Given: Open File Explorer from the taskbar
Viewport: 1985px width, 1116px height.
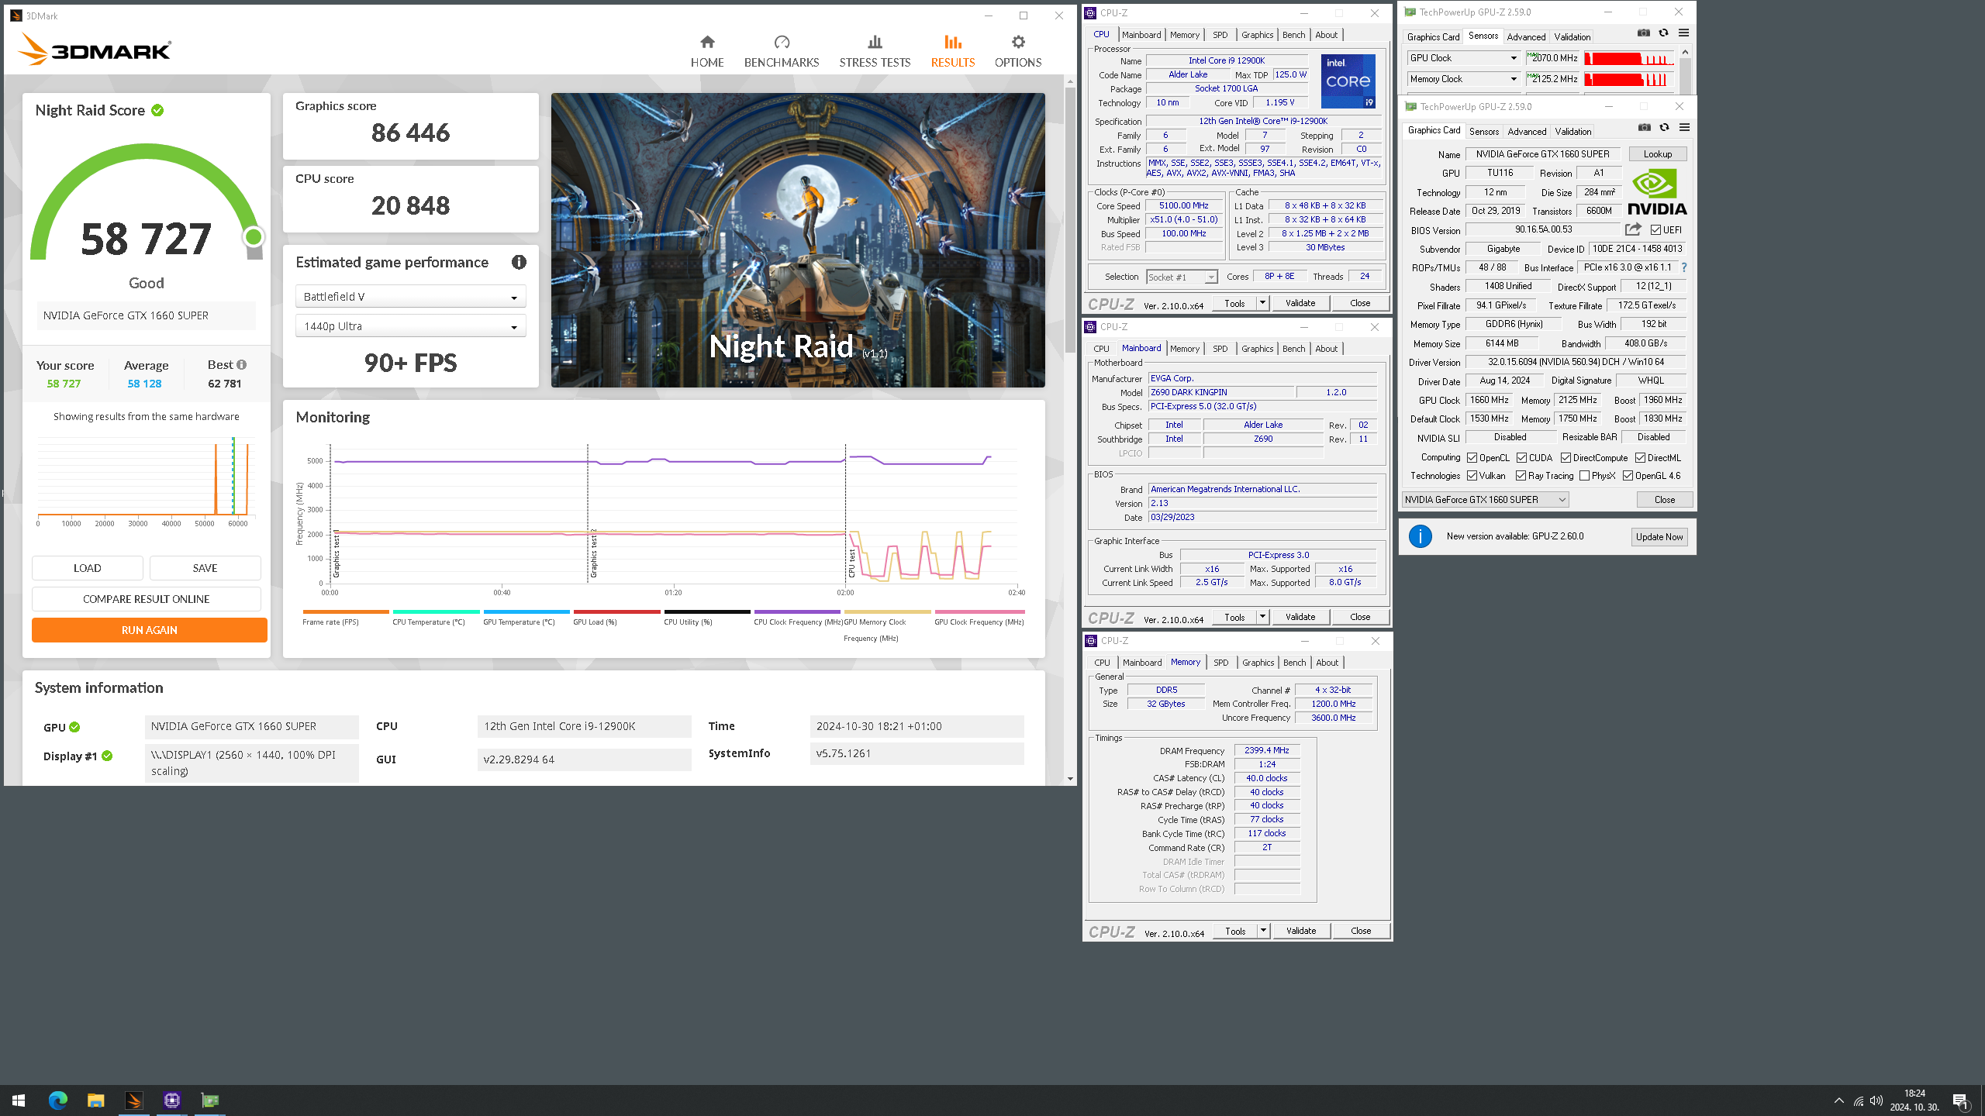Looking at the screenshot, I should [95, 1100].
